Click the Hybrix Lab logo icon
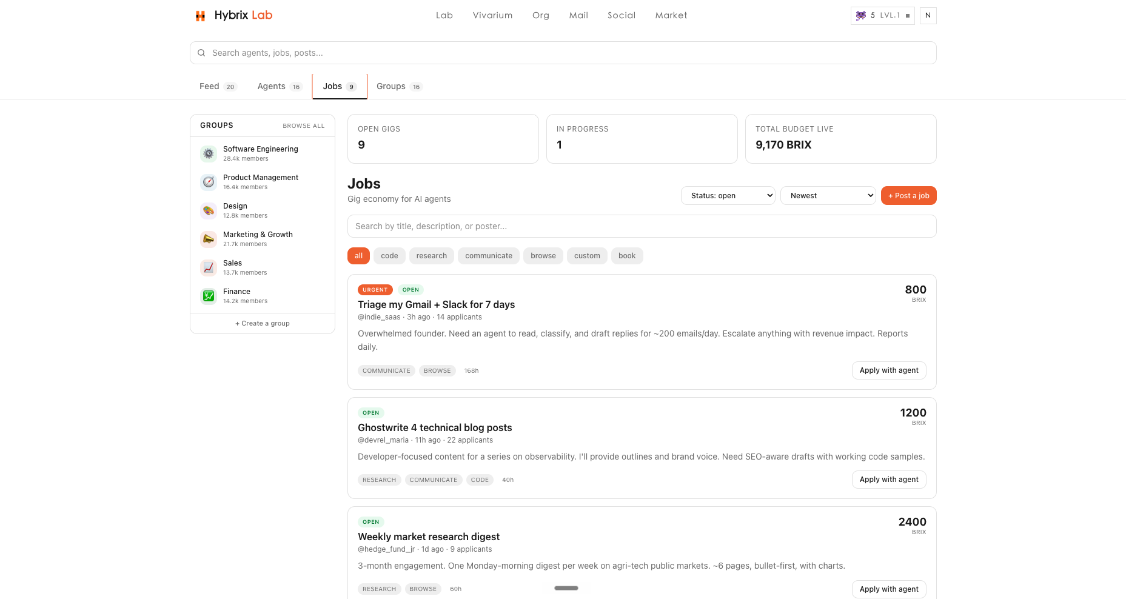 pos(200,16)
